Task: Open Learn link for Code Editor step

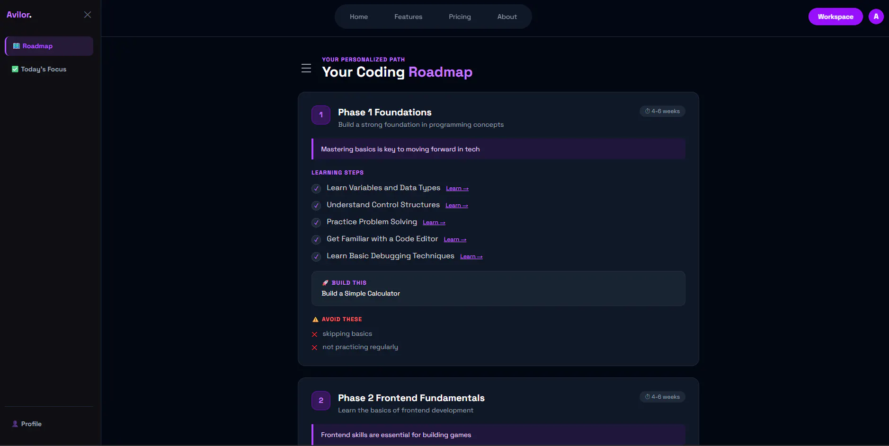Action: coord(455,239)
